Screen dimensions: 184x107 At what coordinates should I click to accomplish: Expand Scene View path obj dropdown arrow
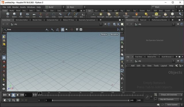(x=101, y=24)
